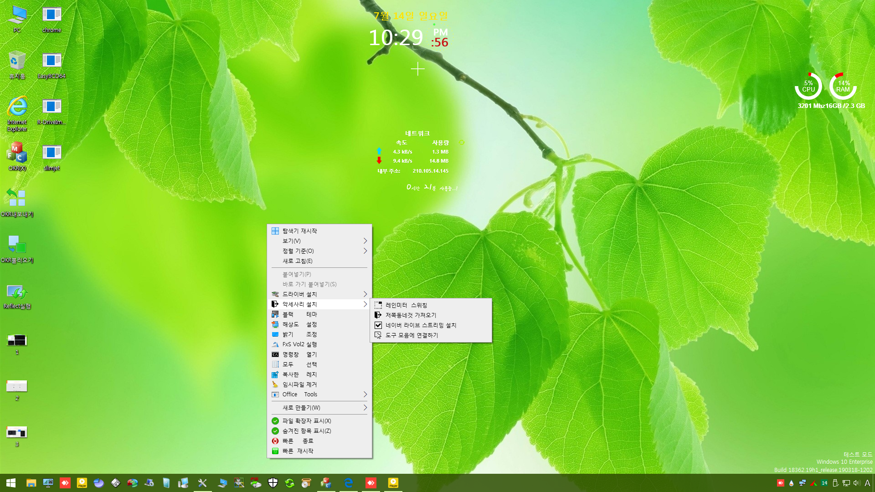Select 밝기 조정 menu entry
Screen dimensions: 875x492
319,334
